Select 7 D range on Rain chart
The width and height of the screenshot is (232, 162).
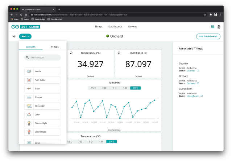[104, 88]
